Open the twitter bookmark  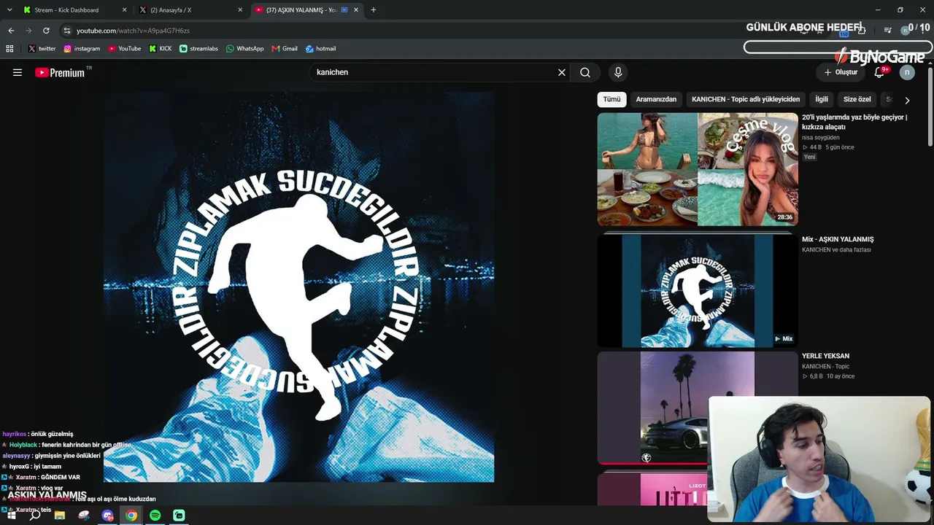click(x=42, y=49)
